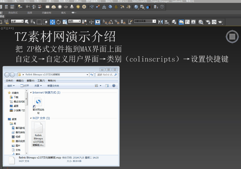Image resolution: width=241 pixels, height=169 pixels.
Task: Open view options dropdown arrow in Explorer
Action: 100,86
